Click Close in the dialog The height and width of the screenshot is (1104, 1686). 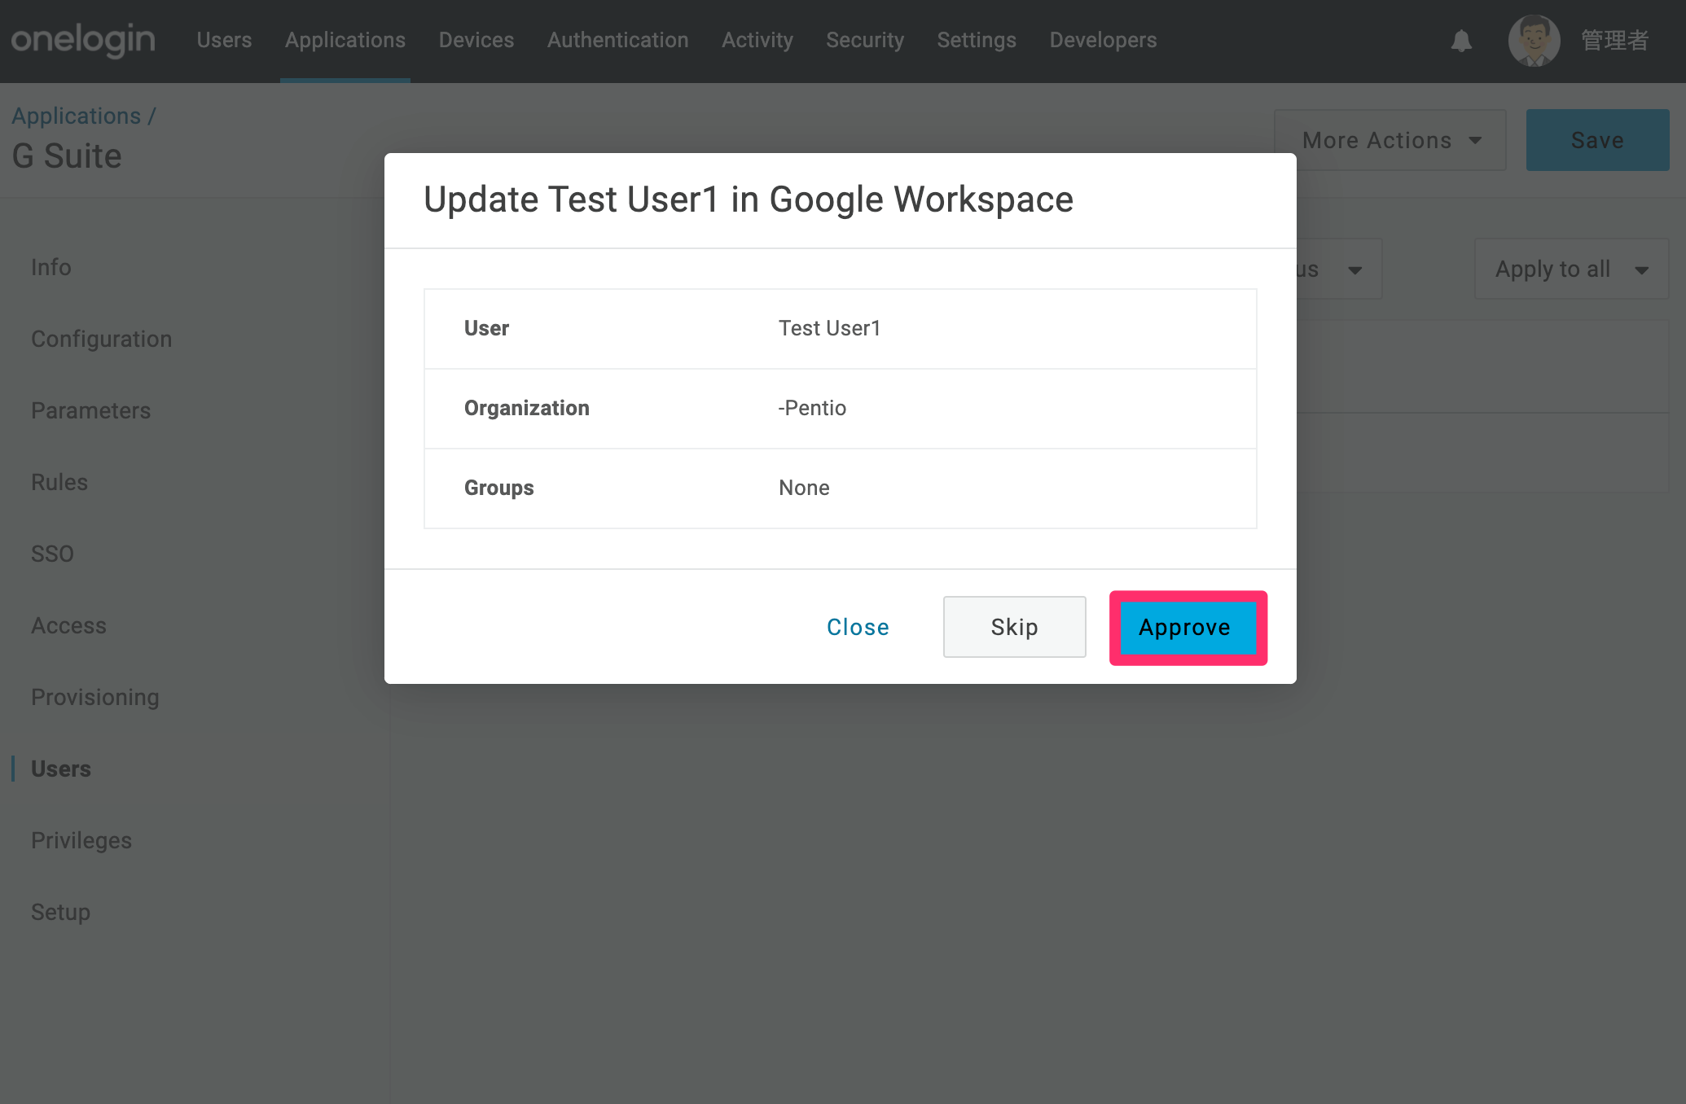click(x=858, y=627)
